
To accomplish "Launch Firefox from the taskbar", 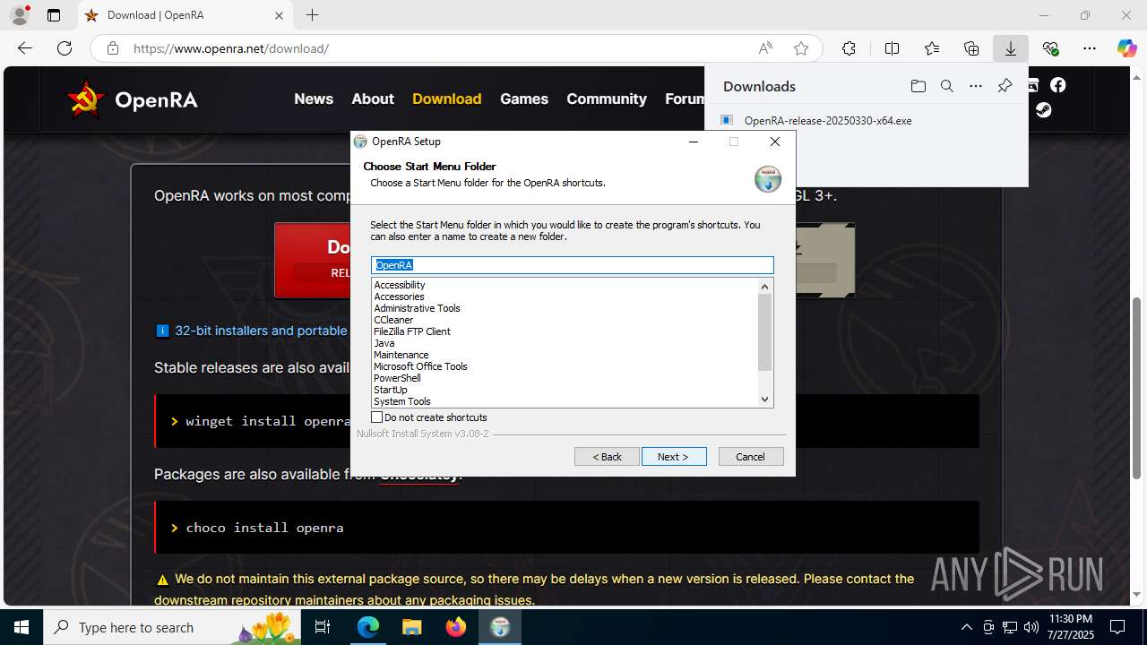I will (x=456, y=627).
